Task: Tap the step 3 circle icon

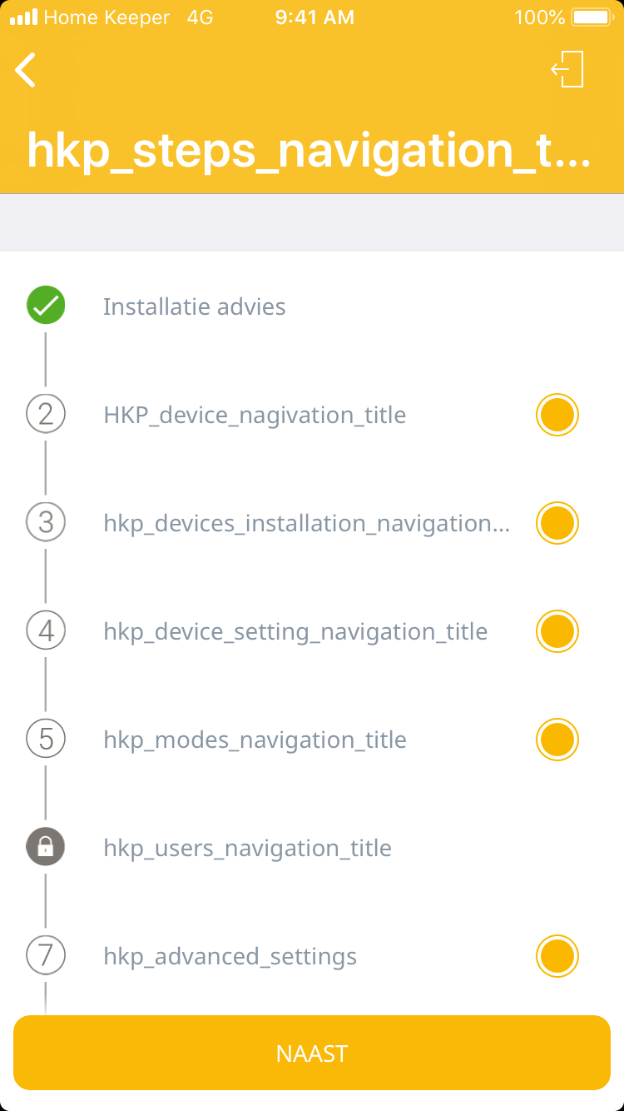Action: tap(46, 522)
